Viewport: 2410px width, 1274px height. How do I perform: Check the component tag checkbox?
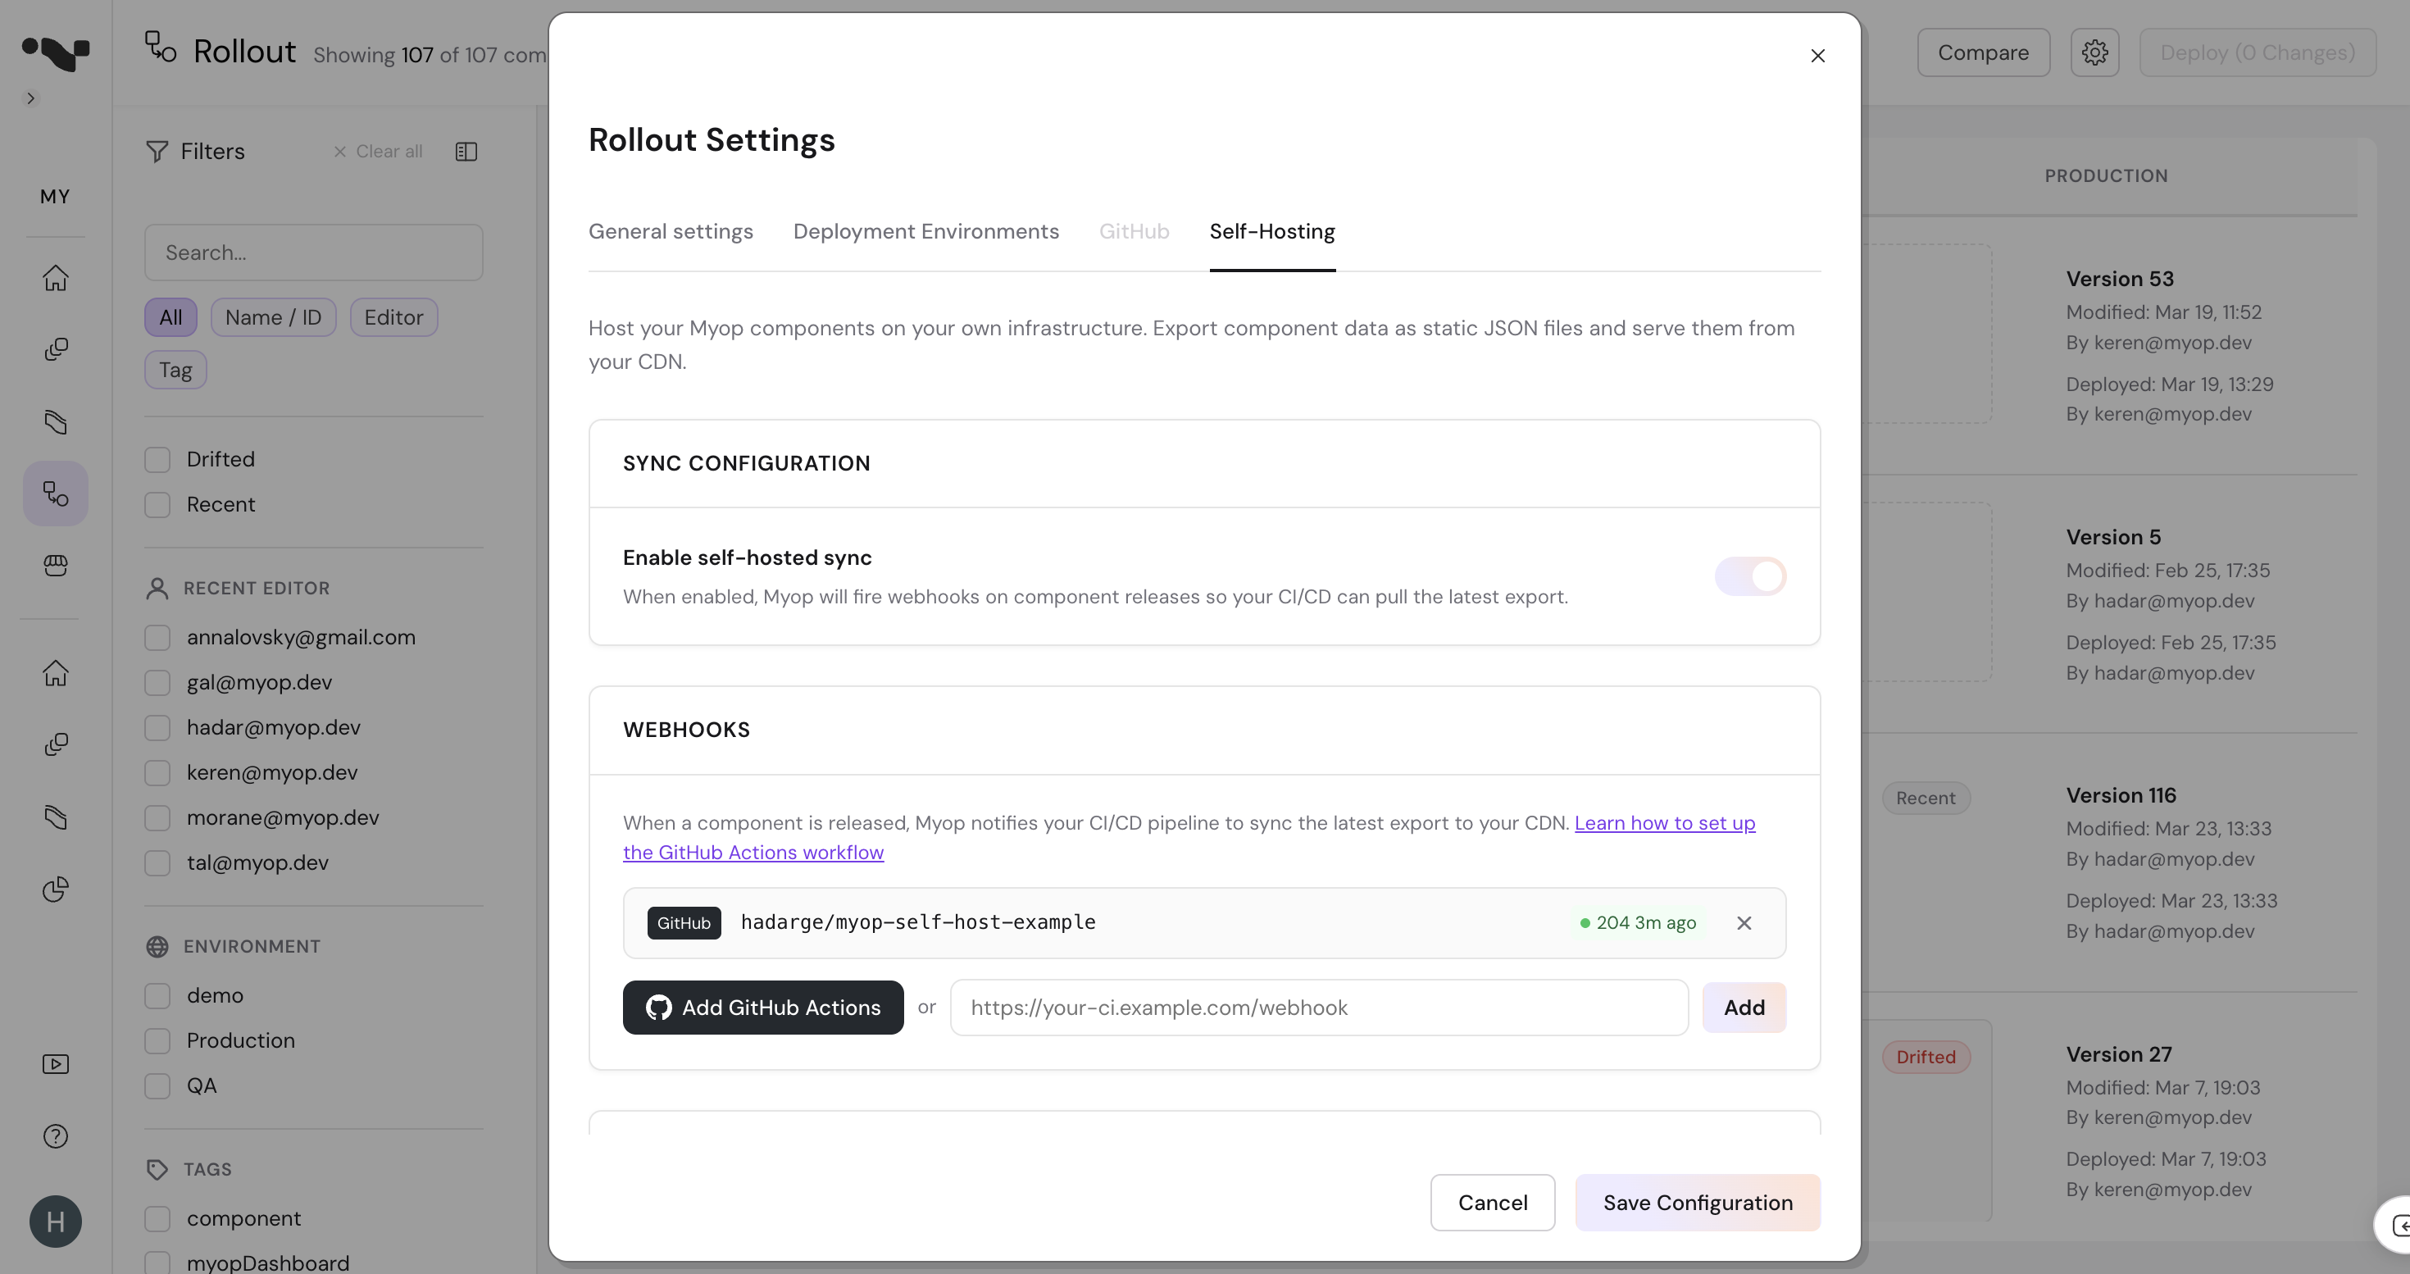tap(157, 1219)
